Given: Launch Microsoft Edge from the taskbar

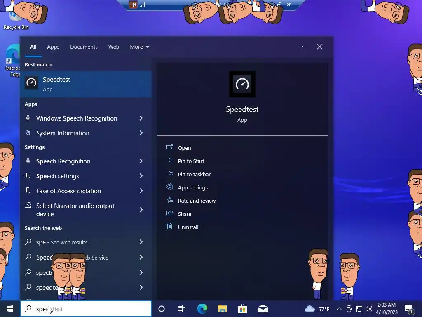Looking at the screenshot, I should tap(202, 309).
